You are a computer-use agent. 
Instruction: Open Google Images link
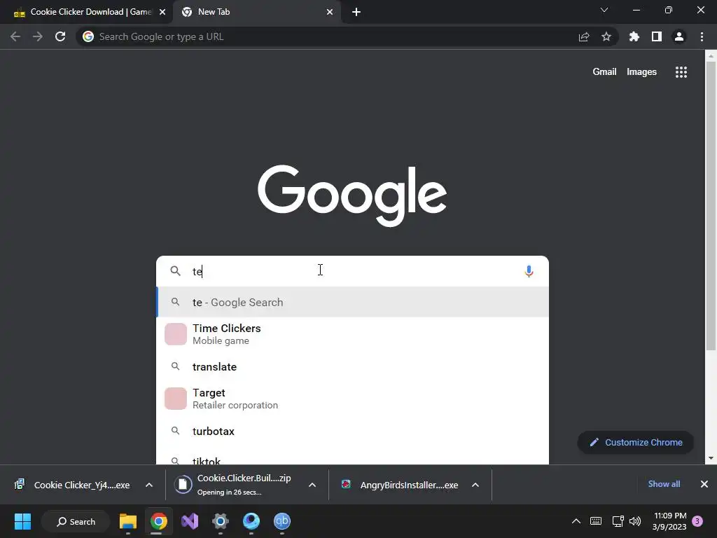click(x=641, y=72)
